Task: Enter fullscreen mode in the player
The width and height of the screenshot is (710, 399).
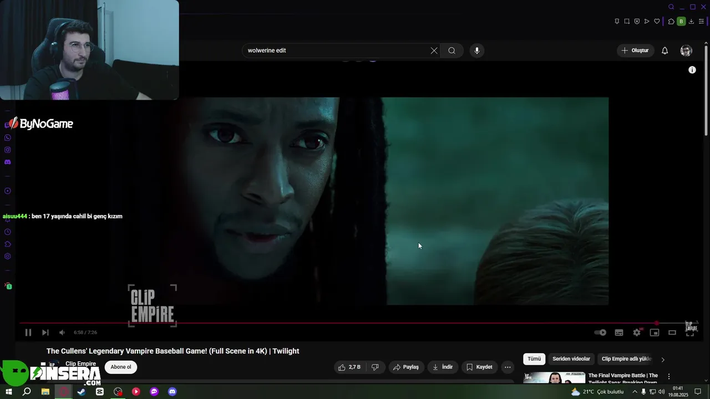Action: 690,332
